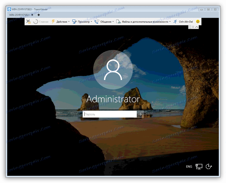
Task: Click the close session X icon in toolbar
Action: pyautogui.click(x=28, y=22)
